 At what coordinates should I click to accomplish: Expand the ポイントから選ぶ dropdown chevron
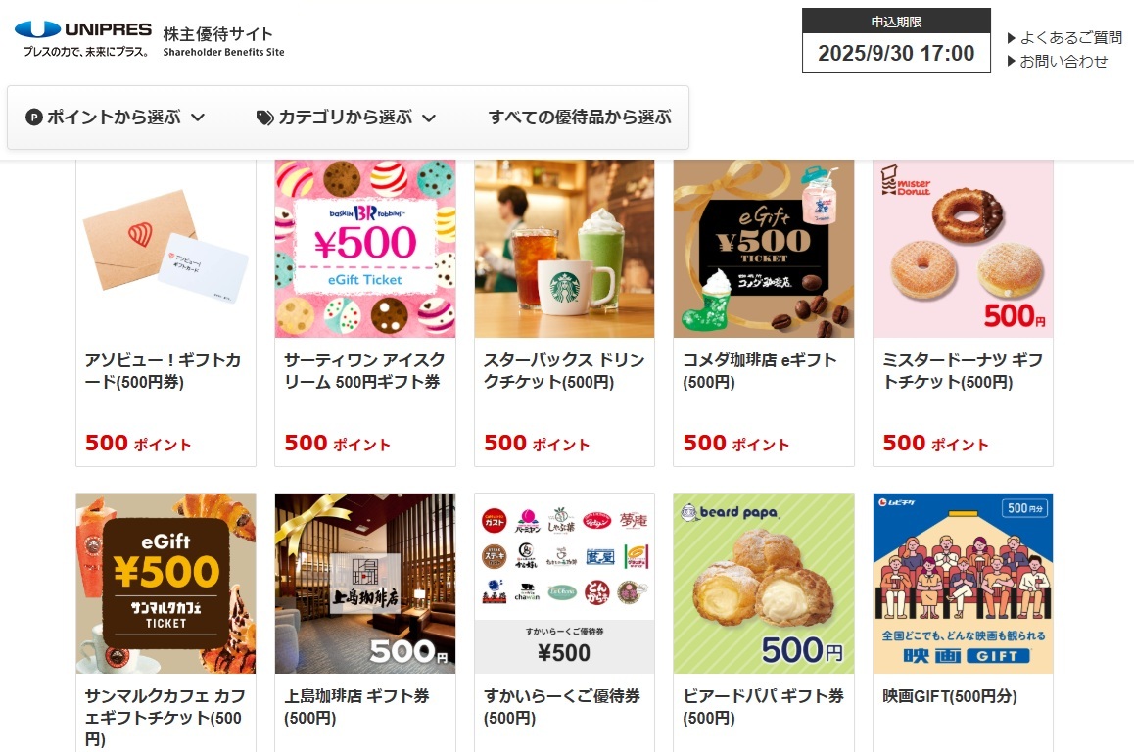pyautogui.click(x=198, y=117)
